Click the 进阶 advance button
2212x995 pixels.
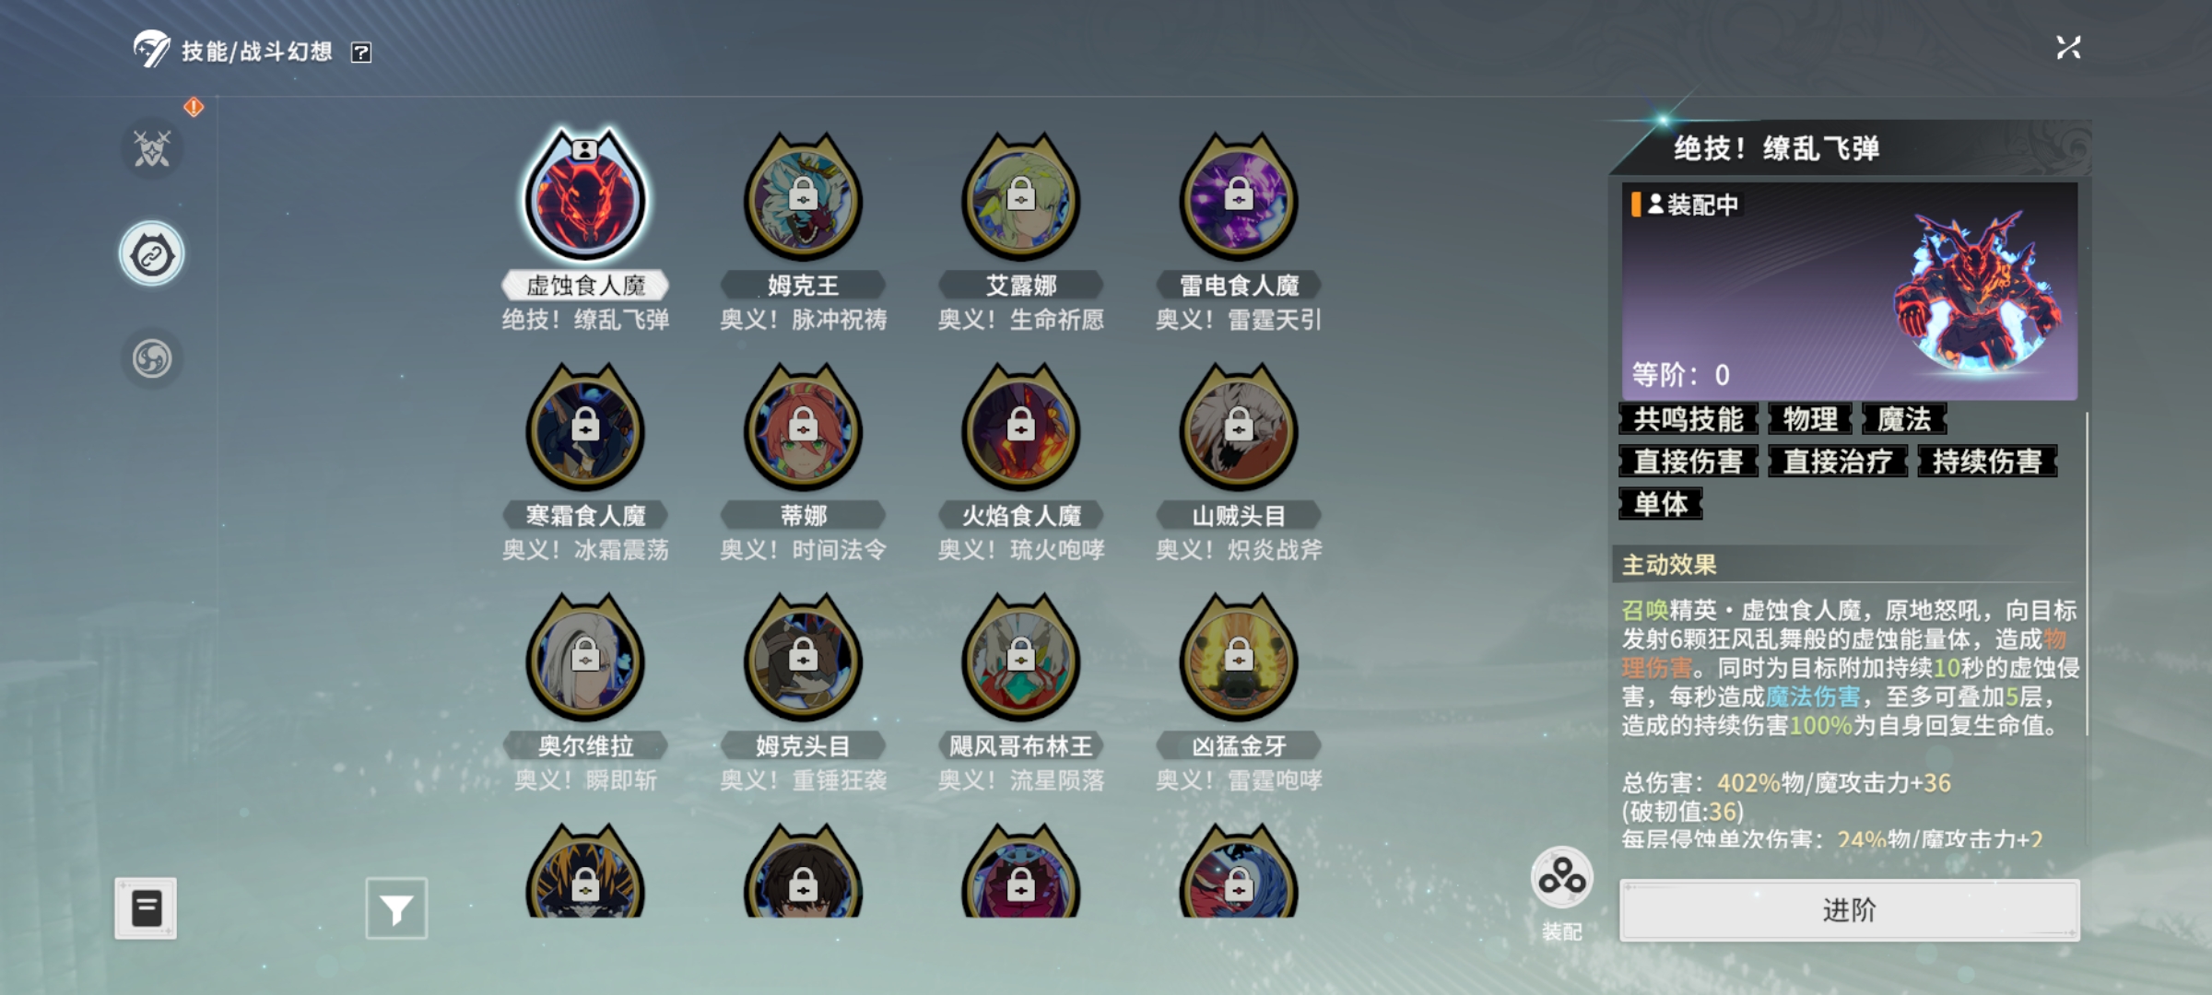[x=1849, y=910]
